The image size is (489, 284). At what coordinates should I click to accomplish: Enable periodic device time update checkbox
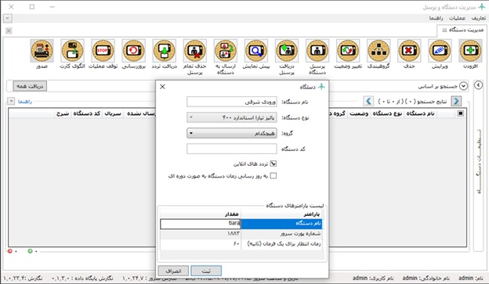coord(273,175)
